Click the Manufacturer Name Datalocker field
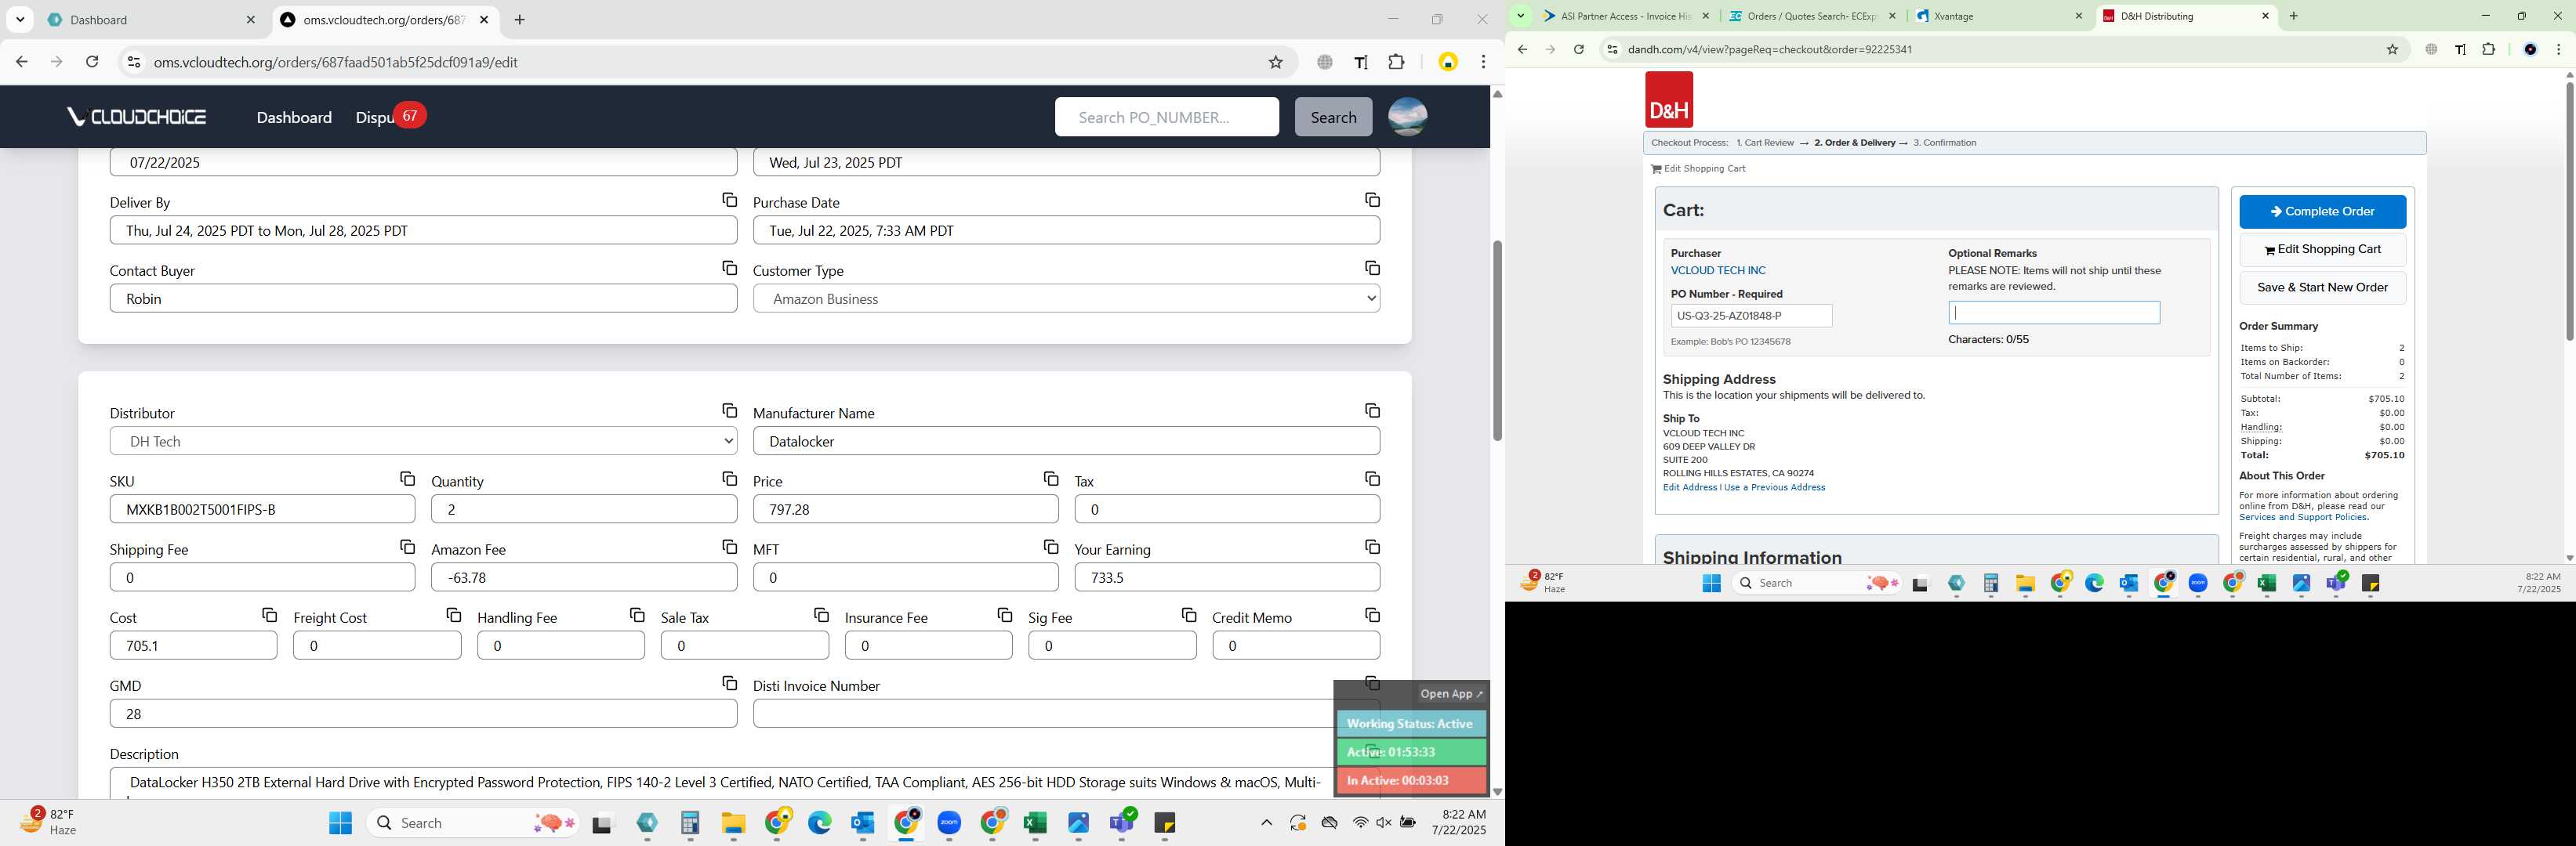This screenshot has width=2576, height=846. [1066, 442]
